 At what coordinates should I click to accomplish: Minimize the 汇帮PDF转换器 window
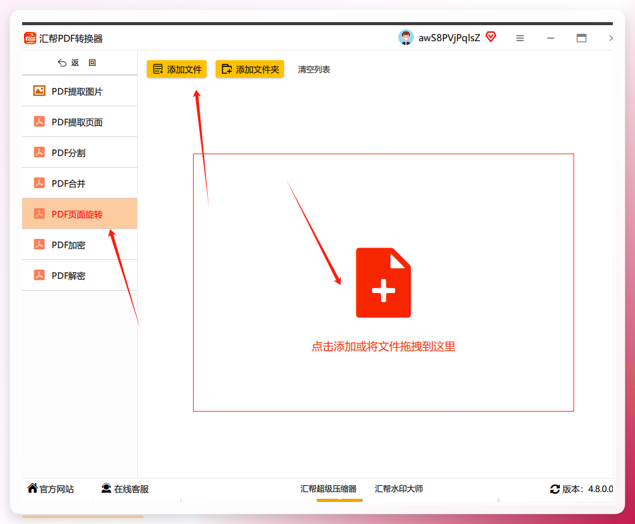551,38
